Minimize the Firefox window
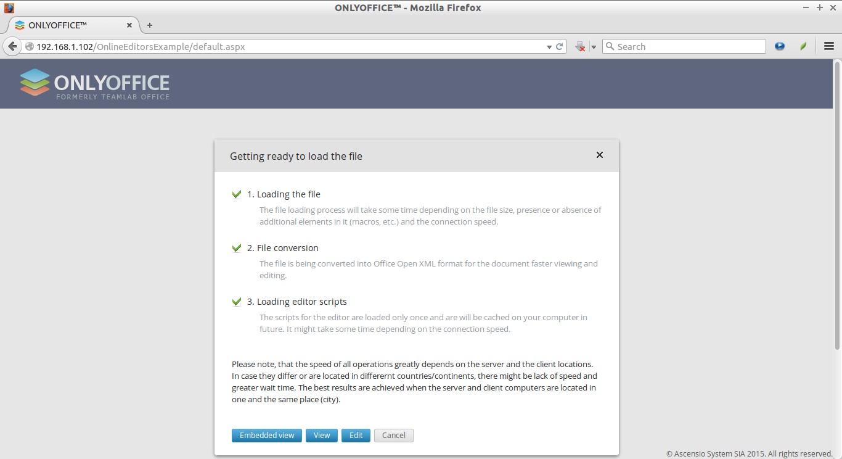 (x=807, y=7)
